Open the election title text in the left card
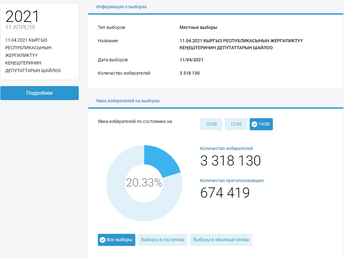 coord(33,55)
